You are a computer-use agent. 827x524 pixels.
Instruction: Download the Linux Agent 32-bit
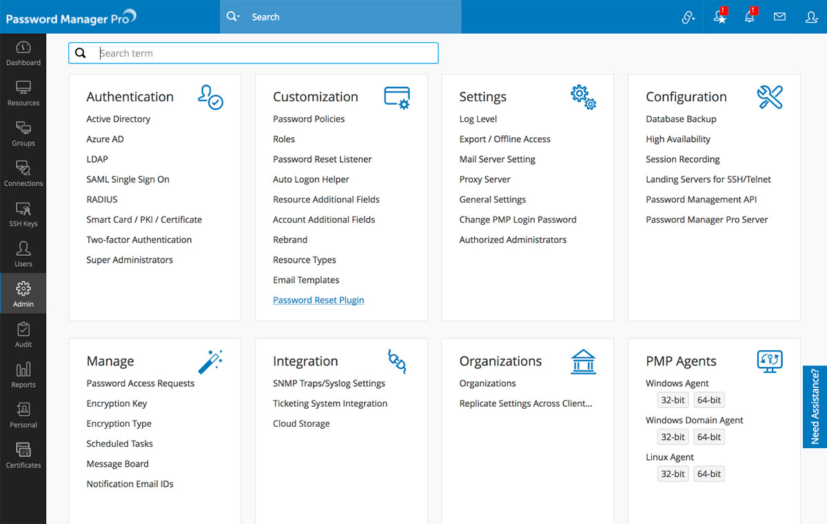pyautogui.click(x=673, y=474)
